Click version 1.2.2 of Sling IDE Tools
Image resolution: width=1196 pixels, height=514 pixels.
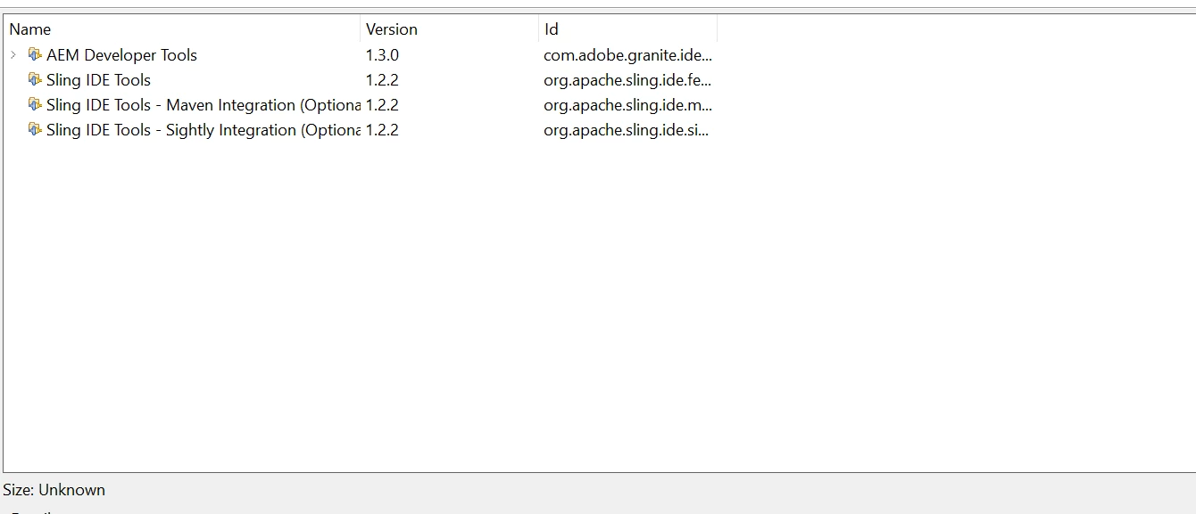coord(382,80)
